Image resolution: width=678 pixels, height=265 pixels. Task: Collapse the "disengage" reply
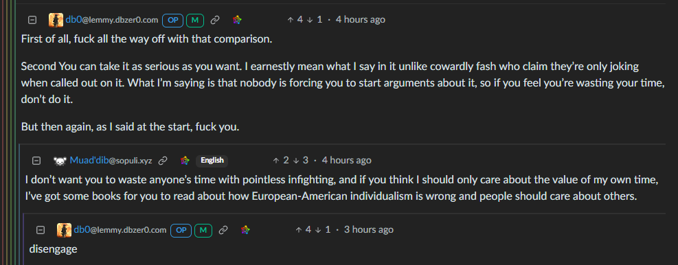(41, 230)
